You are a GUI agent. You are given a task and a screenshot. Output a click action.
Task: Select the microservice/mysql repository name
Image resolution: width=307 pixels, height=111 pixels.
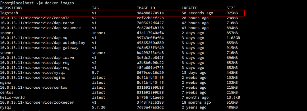click(x=32, y=73)
